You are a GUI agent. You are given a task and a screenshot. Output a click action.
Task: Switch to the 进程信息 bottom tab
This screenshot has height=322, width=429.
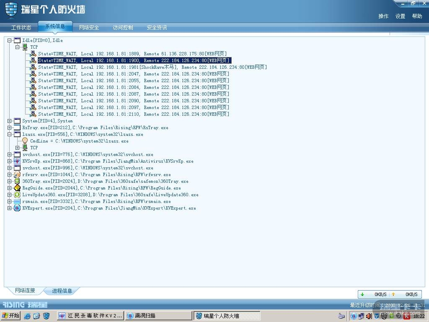pos(62,291)
